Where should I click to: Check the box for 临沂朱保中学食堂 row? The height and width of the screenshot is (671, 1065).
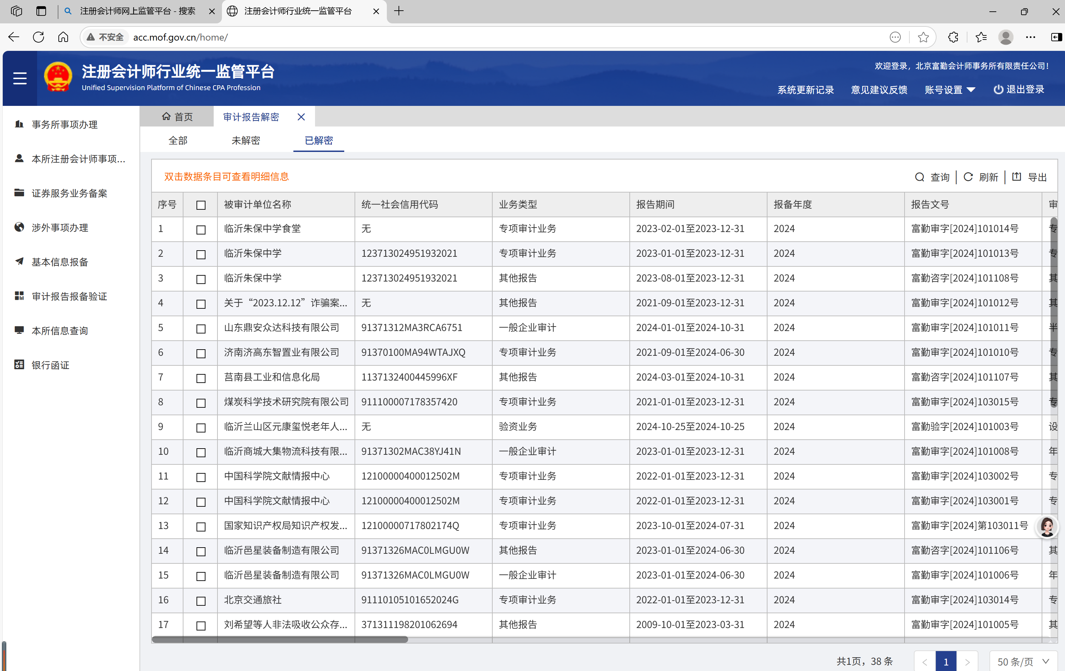tap(201, 230)
